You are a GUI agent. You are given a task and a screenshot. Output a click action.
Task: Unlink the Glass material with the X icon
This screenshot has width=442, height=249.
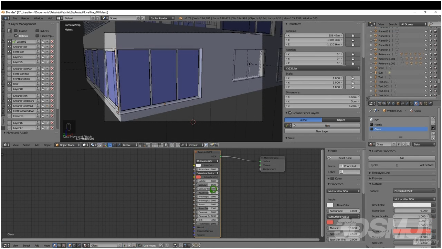point(408,144)
